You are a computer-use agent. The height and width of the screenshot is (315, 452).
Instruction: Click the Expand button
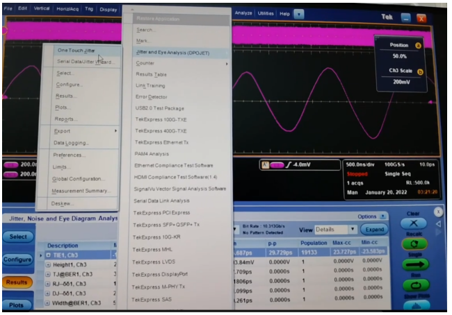[x=374, y=229]
